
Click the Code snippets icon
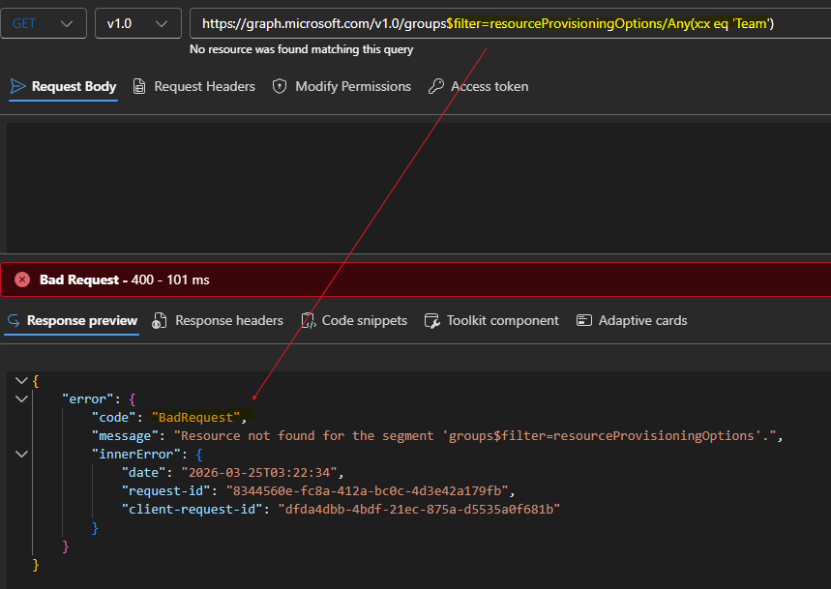tap(309, 320)
